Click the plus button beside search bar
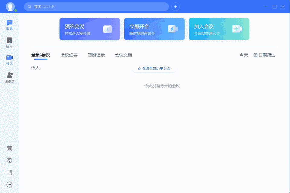The height and width of the screenshot is (193, 290). [176, 6]
